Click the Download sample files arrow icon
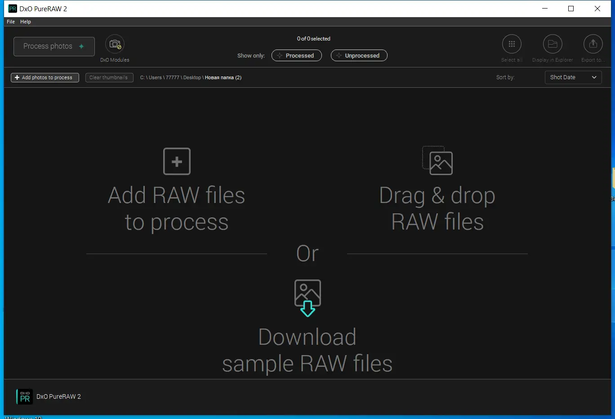 point(307,298)
